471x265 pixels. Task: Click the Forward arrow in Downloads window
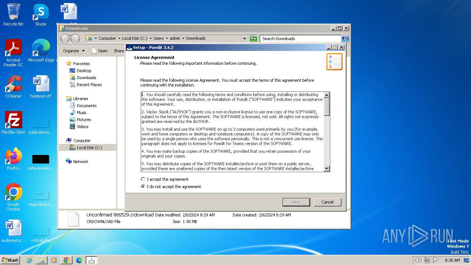75,38
